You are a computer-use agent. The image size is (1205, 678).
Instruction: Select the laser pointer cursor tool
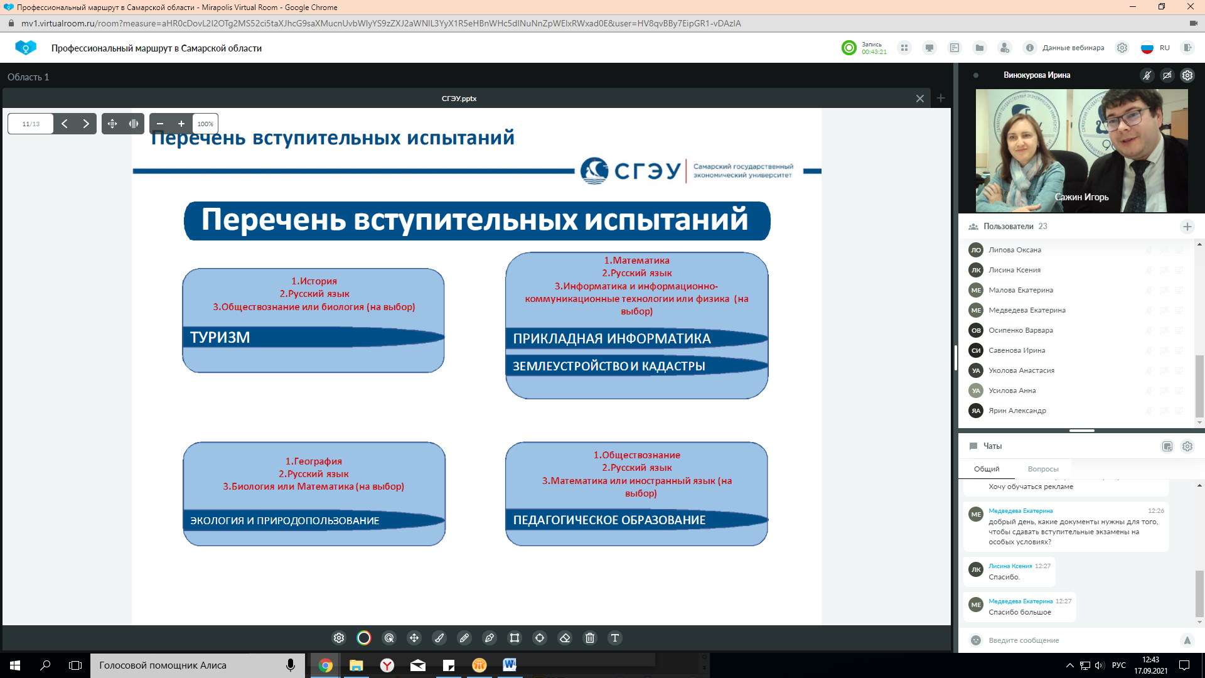coord(389,638)
